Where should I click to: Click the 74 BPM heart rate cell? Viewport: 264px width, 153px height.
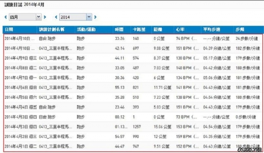coord(186,39)
